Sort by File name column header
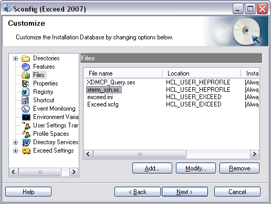Viewport: 271px width, 204px height. pyautogui.click(x=123, y=73)
